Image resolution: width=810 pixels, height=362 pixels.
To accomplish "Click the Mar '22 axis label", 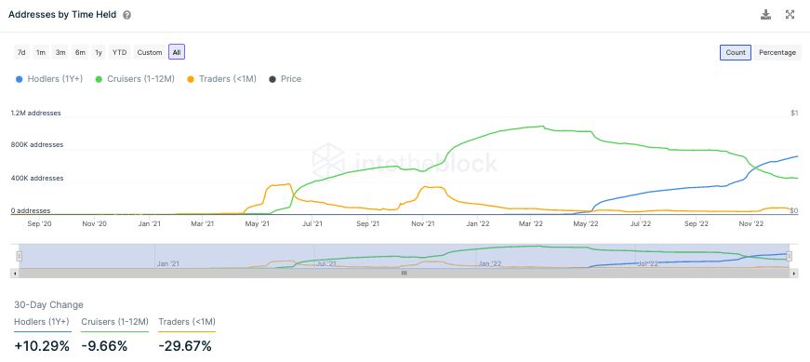I will 531,224.
